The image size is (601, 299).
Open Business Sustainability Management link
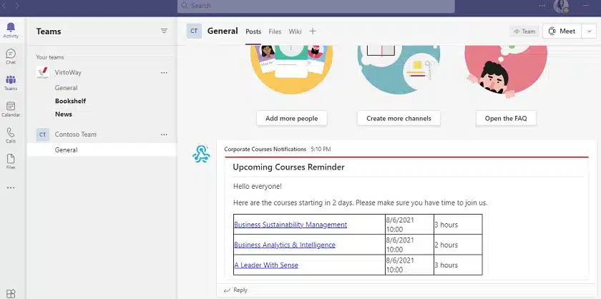[290, 225]
